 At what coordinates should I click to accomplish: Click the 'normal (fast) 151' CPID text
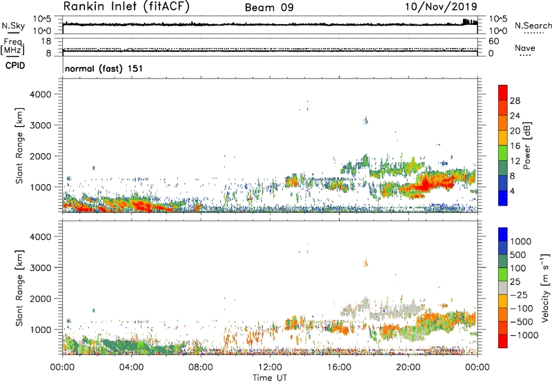tap(104, 68)
